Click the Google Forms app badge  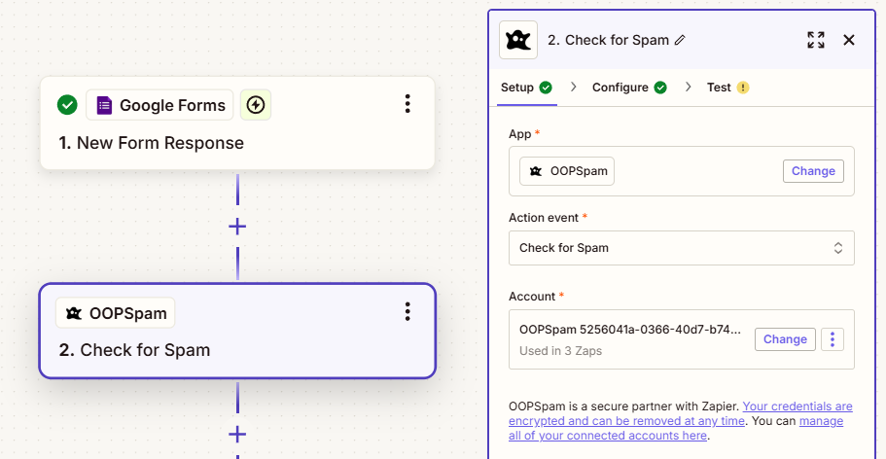click(159, 105)
